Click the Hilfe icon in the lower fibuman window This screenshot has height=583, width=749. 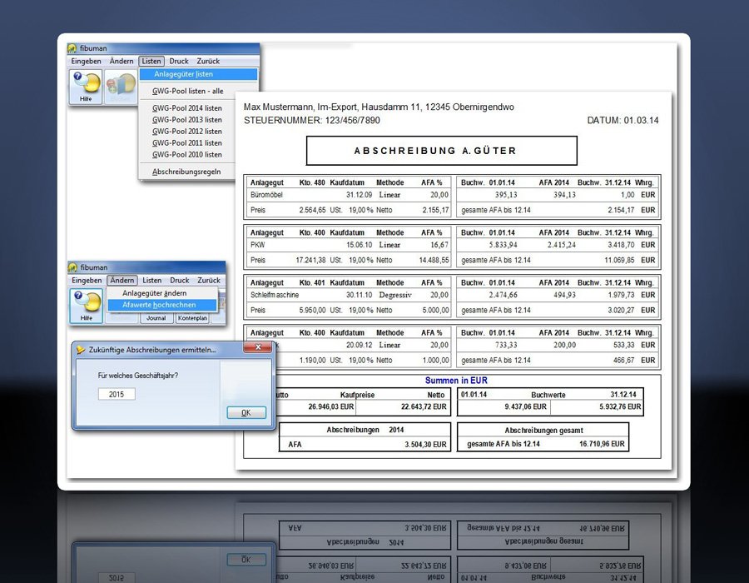pyautogui.click(x=86, y=306)
